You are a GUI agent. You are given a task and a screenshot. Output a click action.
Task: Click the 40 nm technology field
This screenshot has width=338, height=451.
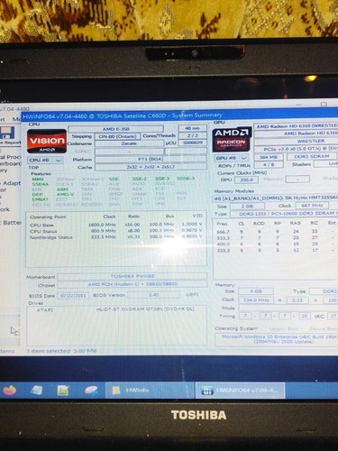pyautogui.click(x=192, y=128)
